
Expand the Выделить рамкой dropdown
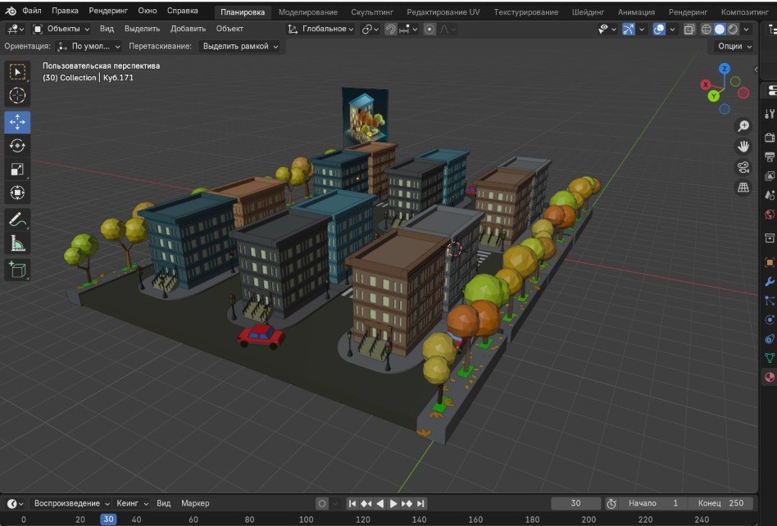pyautogui.click(x=240, y=47)
